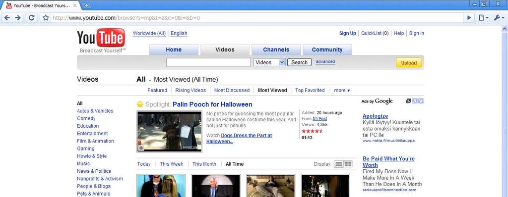This screenshot has height=197, width=508.
Task: Click the ad feedback icon beside Ads by Google
Action: coord(408,101)
